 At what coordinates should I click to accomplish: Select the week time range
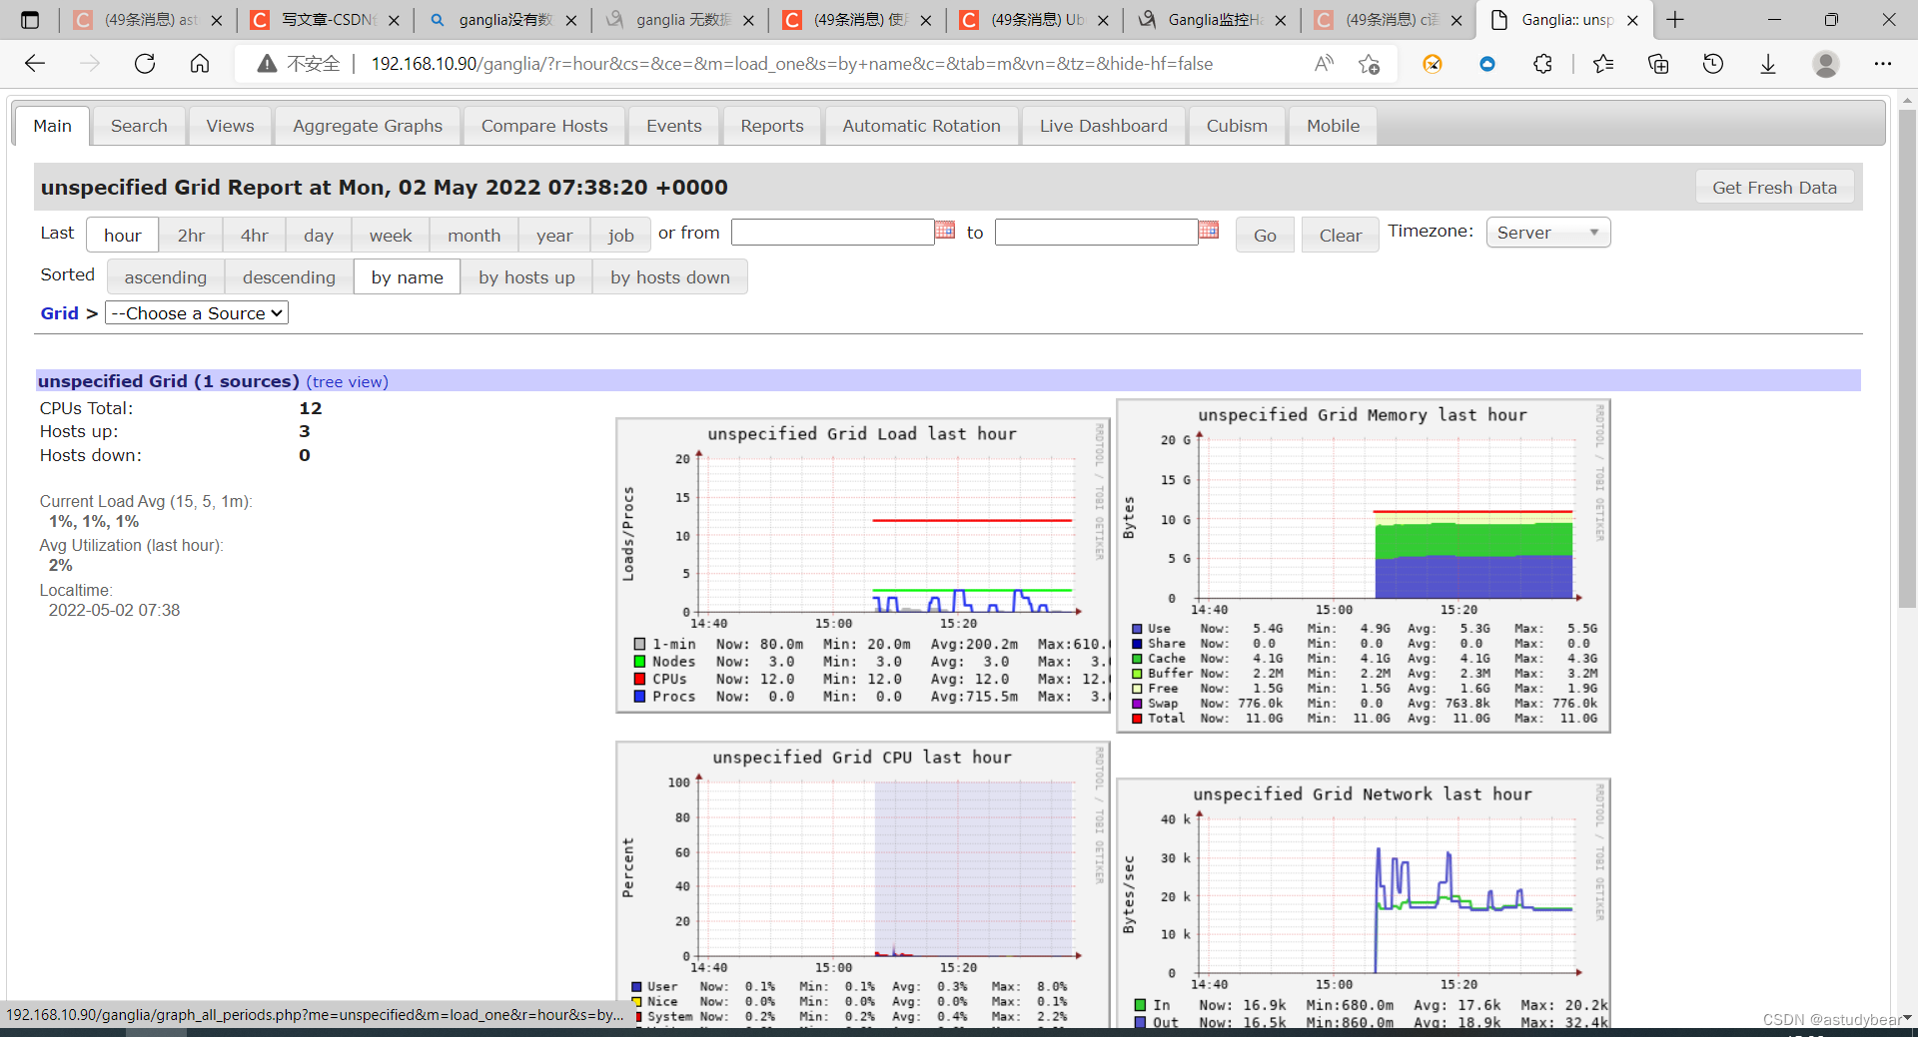tap(391, 236)
